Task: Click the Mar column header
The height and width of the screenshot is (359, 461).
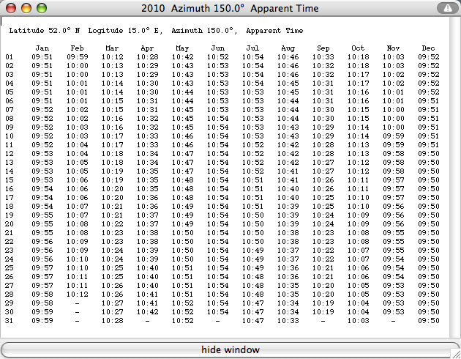Action: pyautogui.click(x=112, y=48)
